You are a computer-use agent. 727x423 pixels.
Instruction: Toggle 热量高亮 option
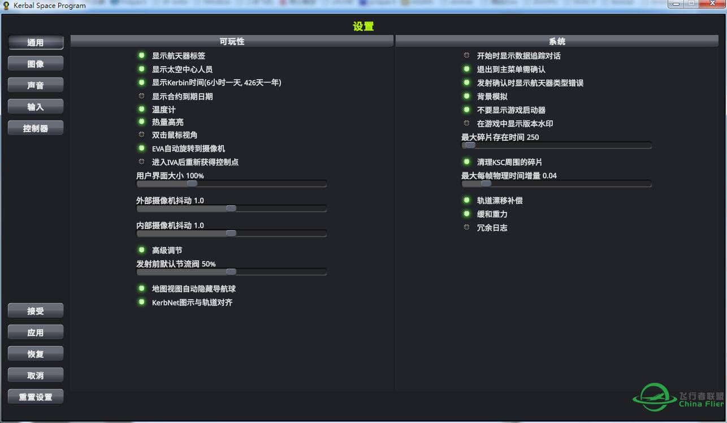141,122
